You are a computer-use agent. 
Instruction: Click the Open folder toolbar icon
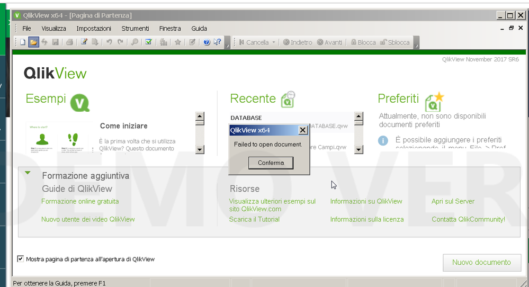click(33, 42)
